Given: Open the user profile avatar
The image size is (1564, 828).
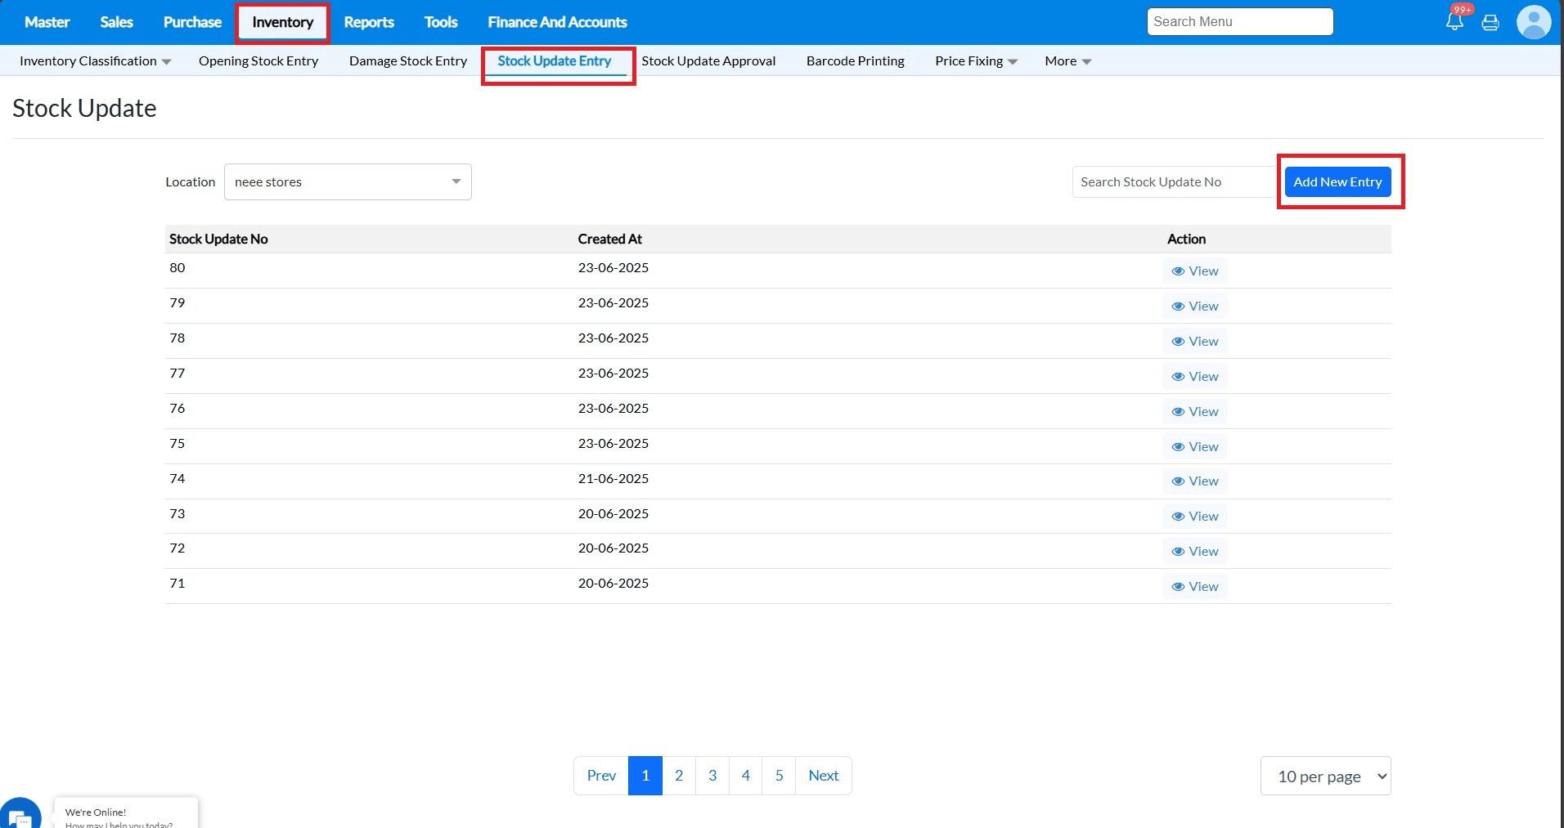Looking at the screenshot, I should [1533, 22].
